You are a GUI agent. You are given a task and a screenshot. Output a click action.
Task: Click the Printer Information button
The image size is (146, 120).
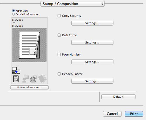pyautogui.click(x=29, y=87)
